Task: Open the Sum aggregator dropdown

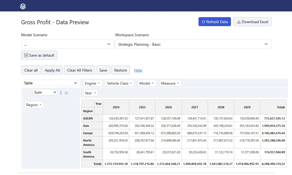Action: [x=45, y=92]
